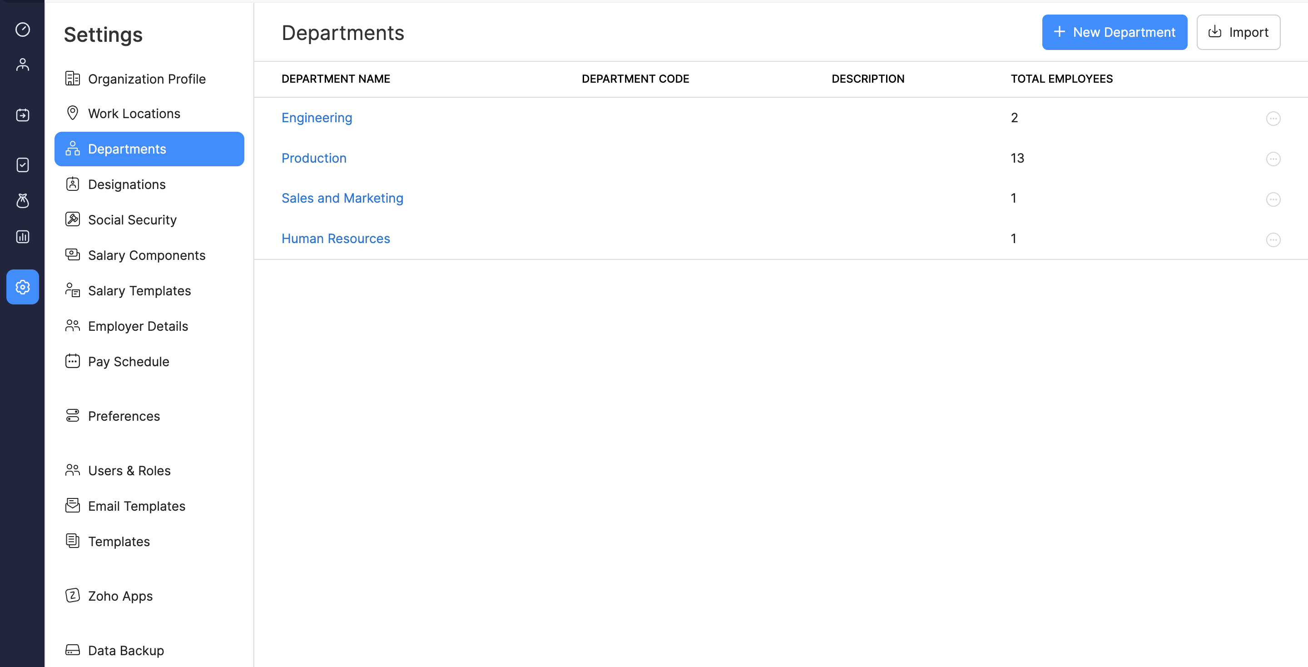Click the New Department button
The width and height of the screenshot is (1308, 667).
[x=1114, y=32]
